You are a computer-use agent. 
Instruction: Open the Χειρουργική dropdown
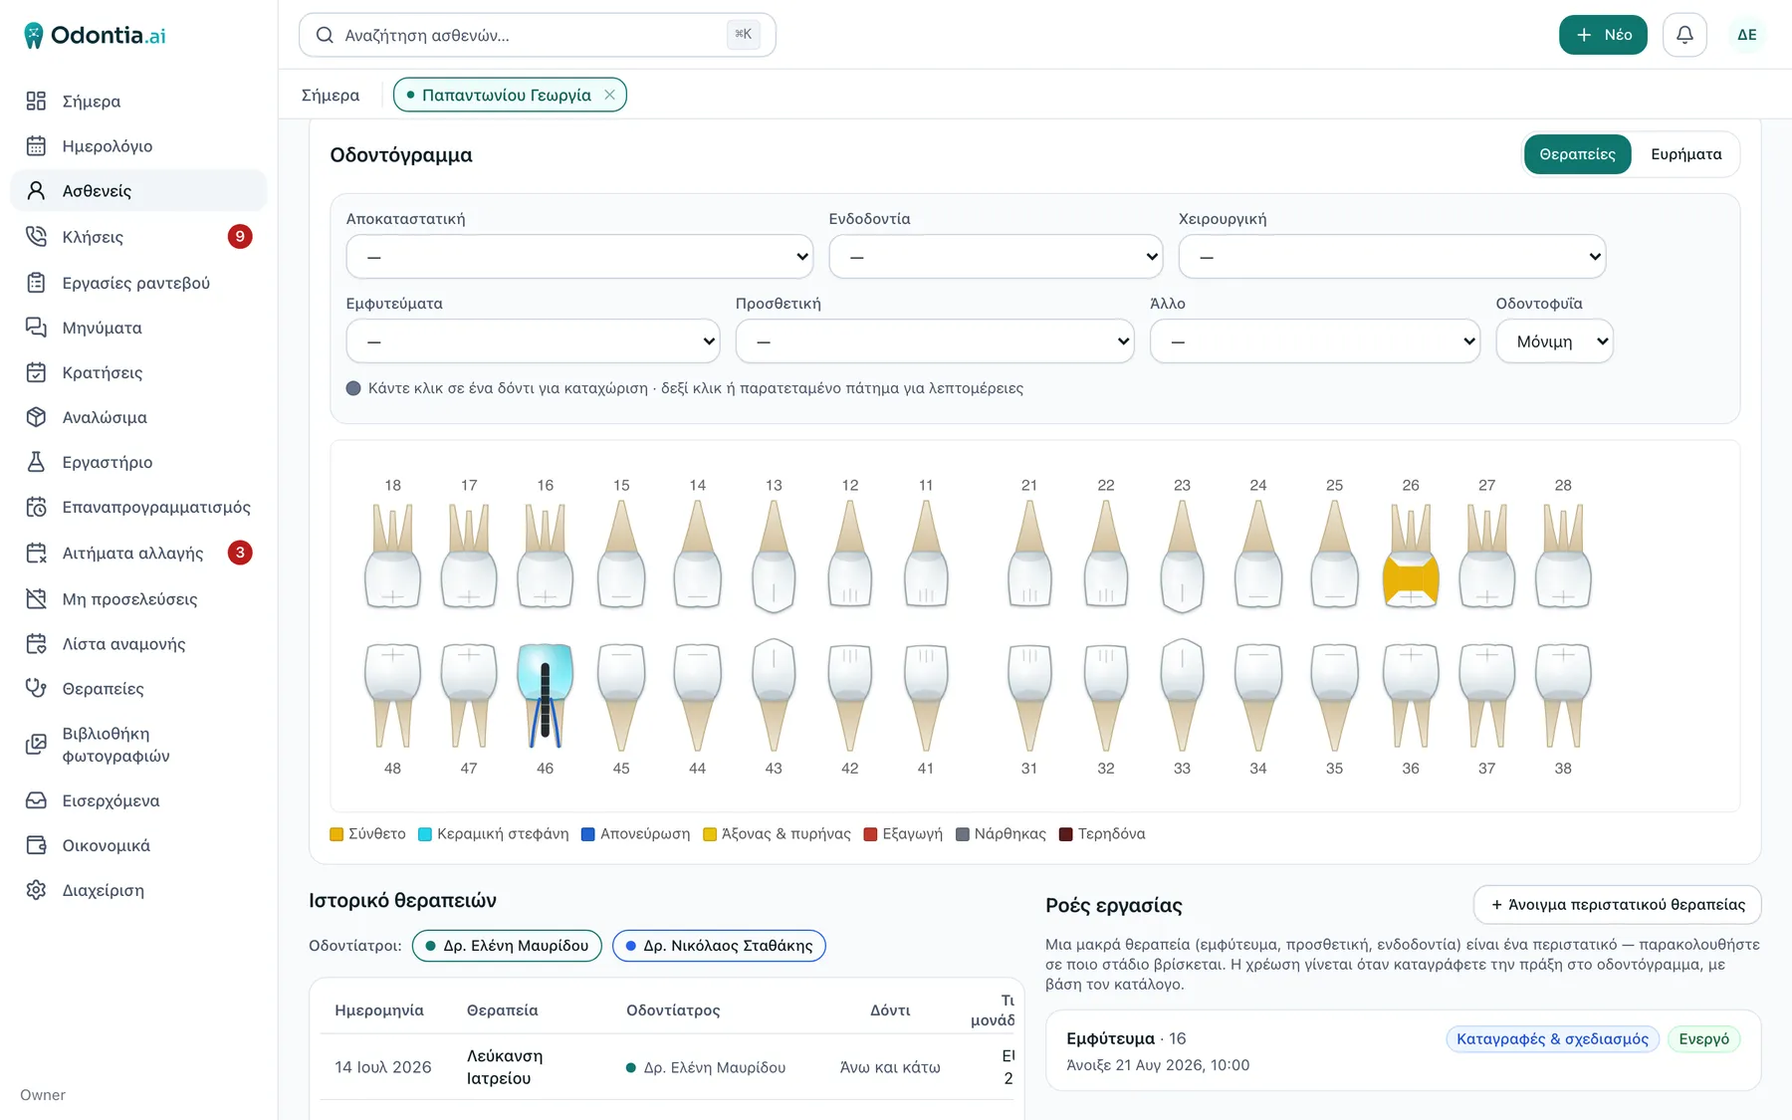tap(1392, 257)
